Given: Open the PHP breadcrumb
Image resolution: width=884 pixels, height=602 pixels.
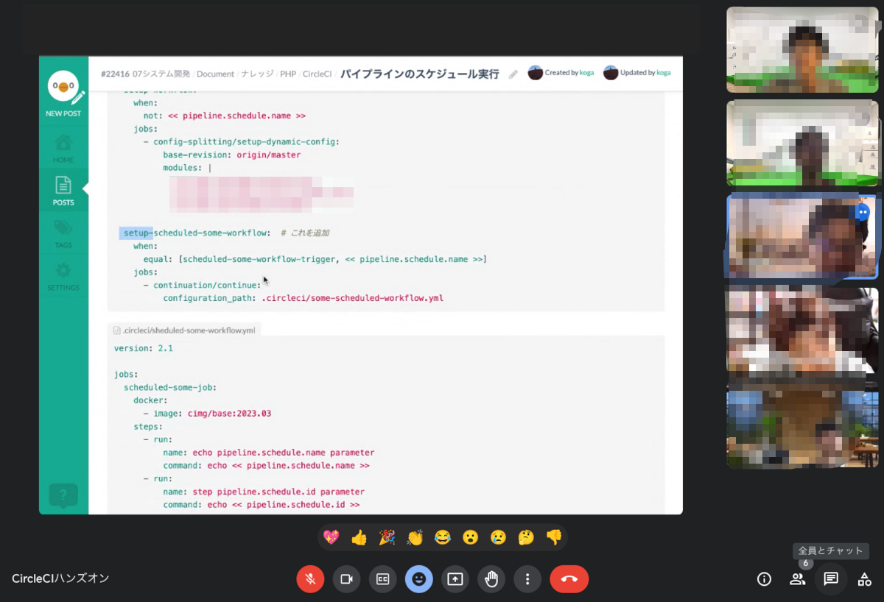Looking at the screenshot, I should tap(288, 74).
